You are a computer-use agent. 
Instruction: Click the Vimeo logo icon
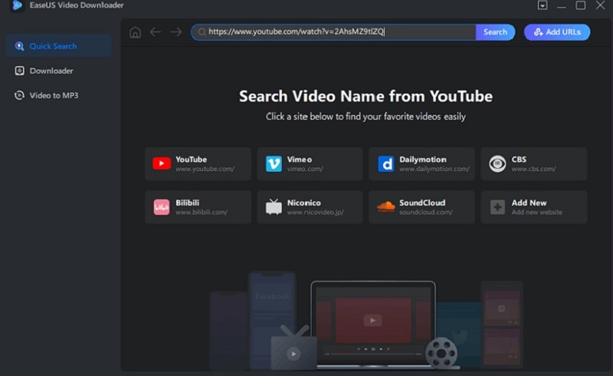tap(274, 163)
